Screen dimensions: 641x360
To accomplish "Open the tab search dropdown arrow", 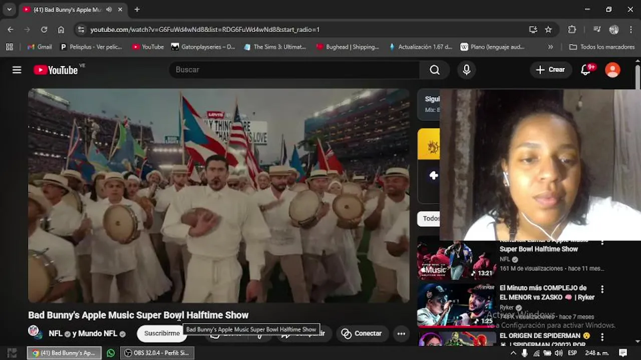I will [x=9, y=9].
